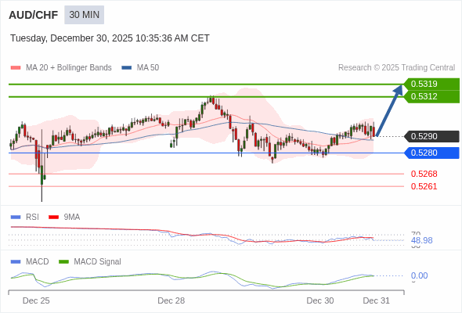Click the 0.5268 support level label
The image size is (462, 313).
click(x=424, y=174)
